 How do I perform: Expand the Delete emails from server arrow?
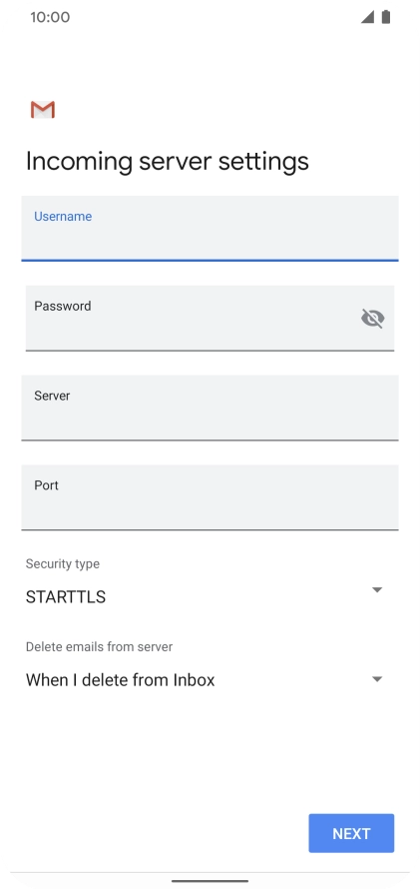click(377, 679)
